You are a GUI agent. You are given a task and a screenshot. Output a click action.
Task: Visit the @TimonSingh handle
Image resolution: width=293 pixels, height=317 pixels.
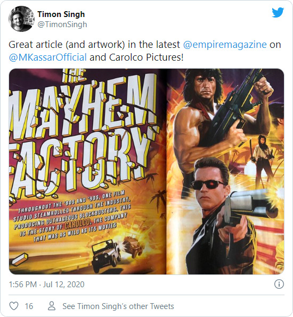62,24
